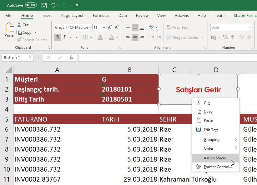Viewport: 257px width, 185px height.
Task: Click the Format Painter brush
Action: point(32,40)
